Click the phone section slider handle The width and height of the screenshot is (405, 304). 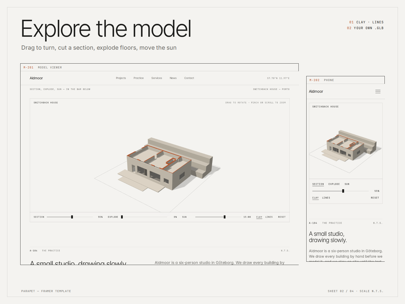coord(343,191)
